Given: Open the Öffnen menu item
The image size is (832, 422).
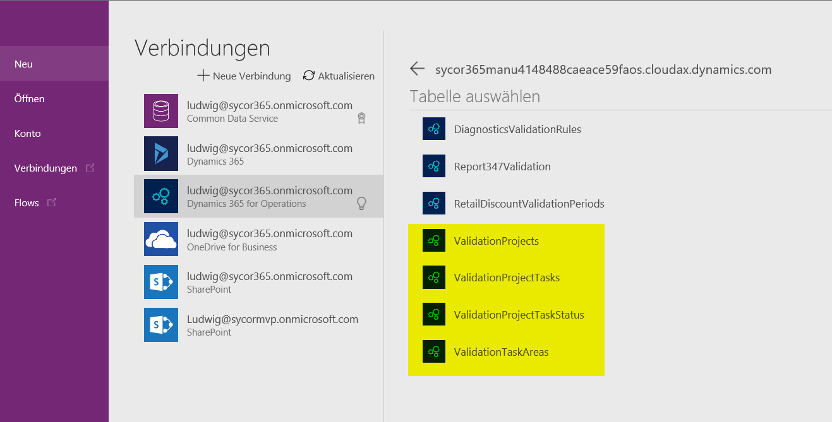Looking at the screenshot, I should coord(29,98).
